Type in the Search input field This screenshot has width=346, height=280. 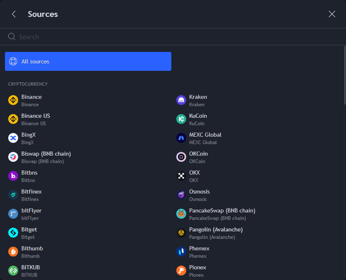click(x=165, y=37)
